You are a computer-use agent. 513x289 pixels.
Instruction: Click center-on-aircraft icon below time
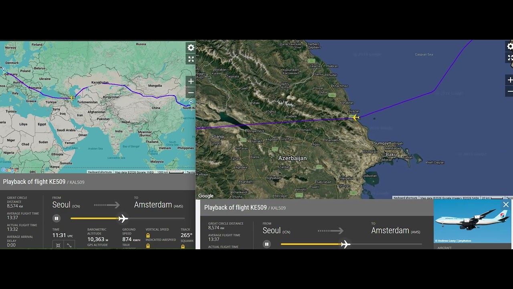[x=58, y=245]
